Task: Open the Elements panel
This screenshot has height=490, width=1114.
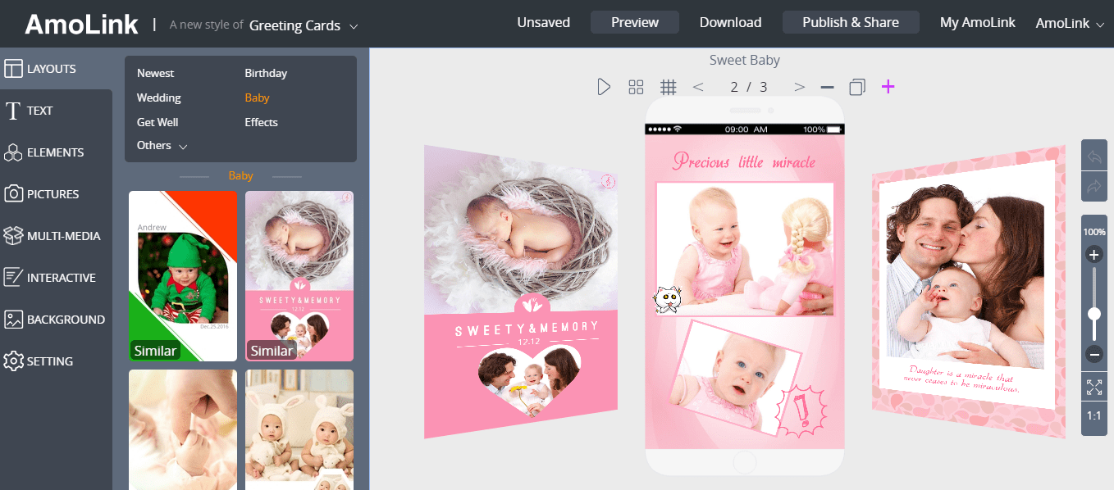Action: (56, 152)
